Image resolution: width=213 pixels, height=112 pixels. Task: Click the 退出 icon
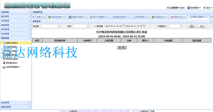pyautogui.click(x=204, y=8)
